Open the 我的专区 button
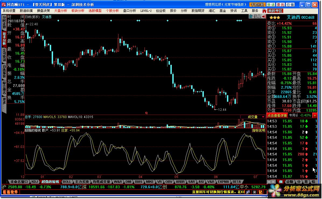This screenshot has height=199, width=322. coord(275,11)
